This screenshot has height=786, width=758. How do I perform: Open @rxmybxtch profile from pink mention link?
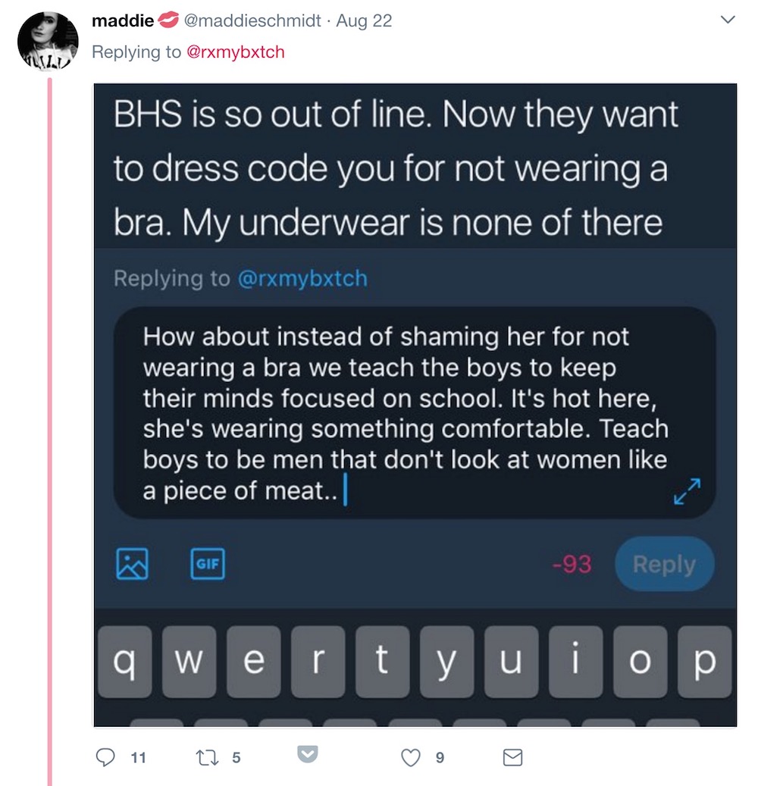(236, 52)
